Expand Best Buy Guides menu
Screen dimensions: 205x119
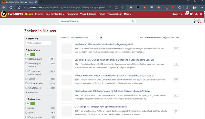coord(55,14)
